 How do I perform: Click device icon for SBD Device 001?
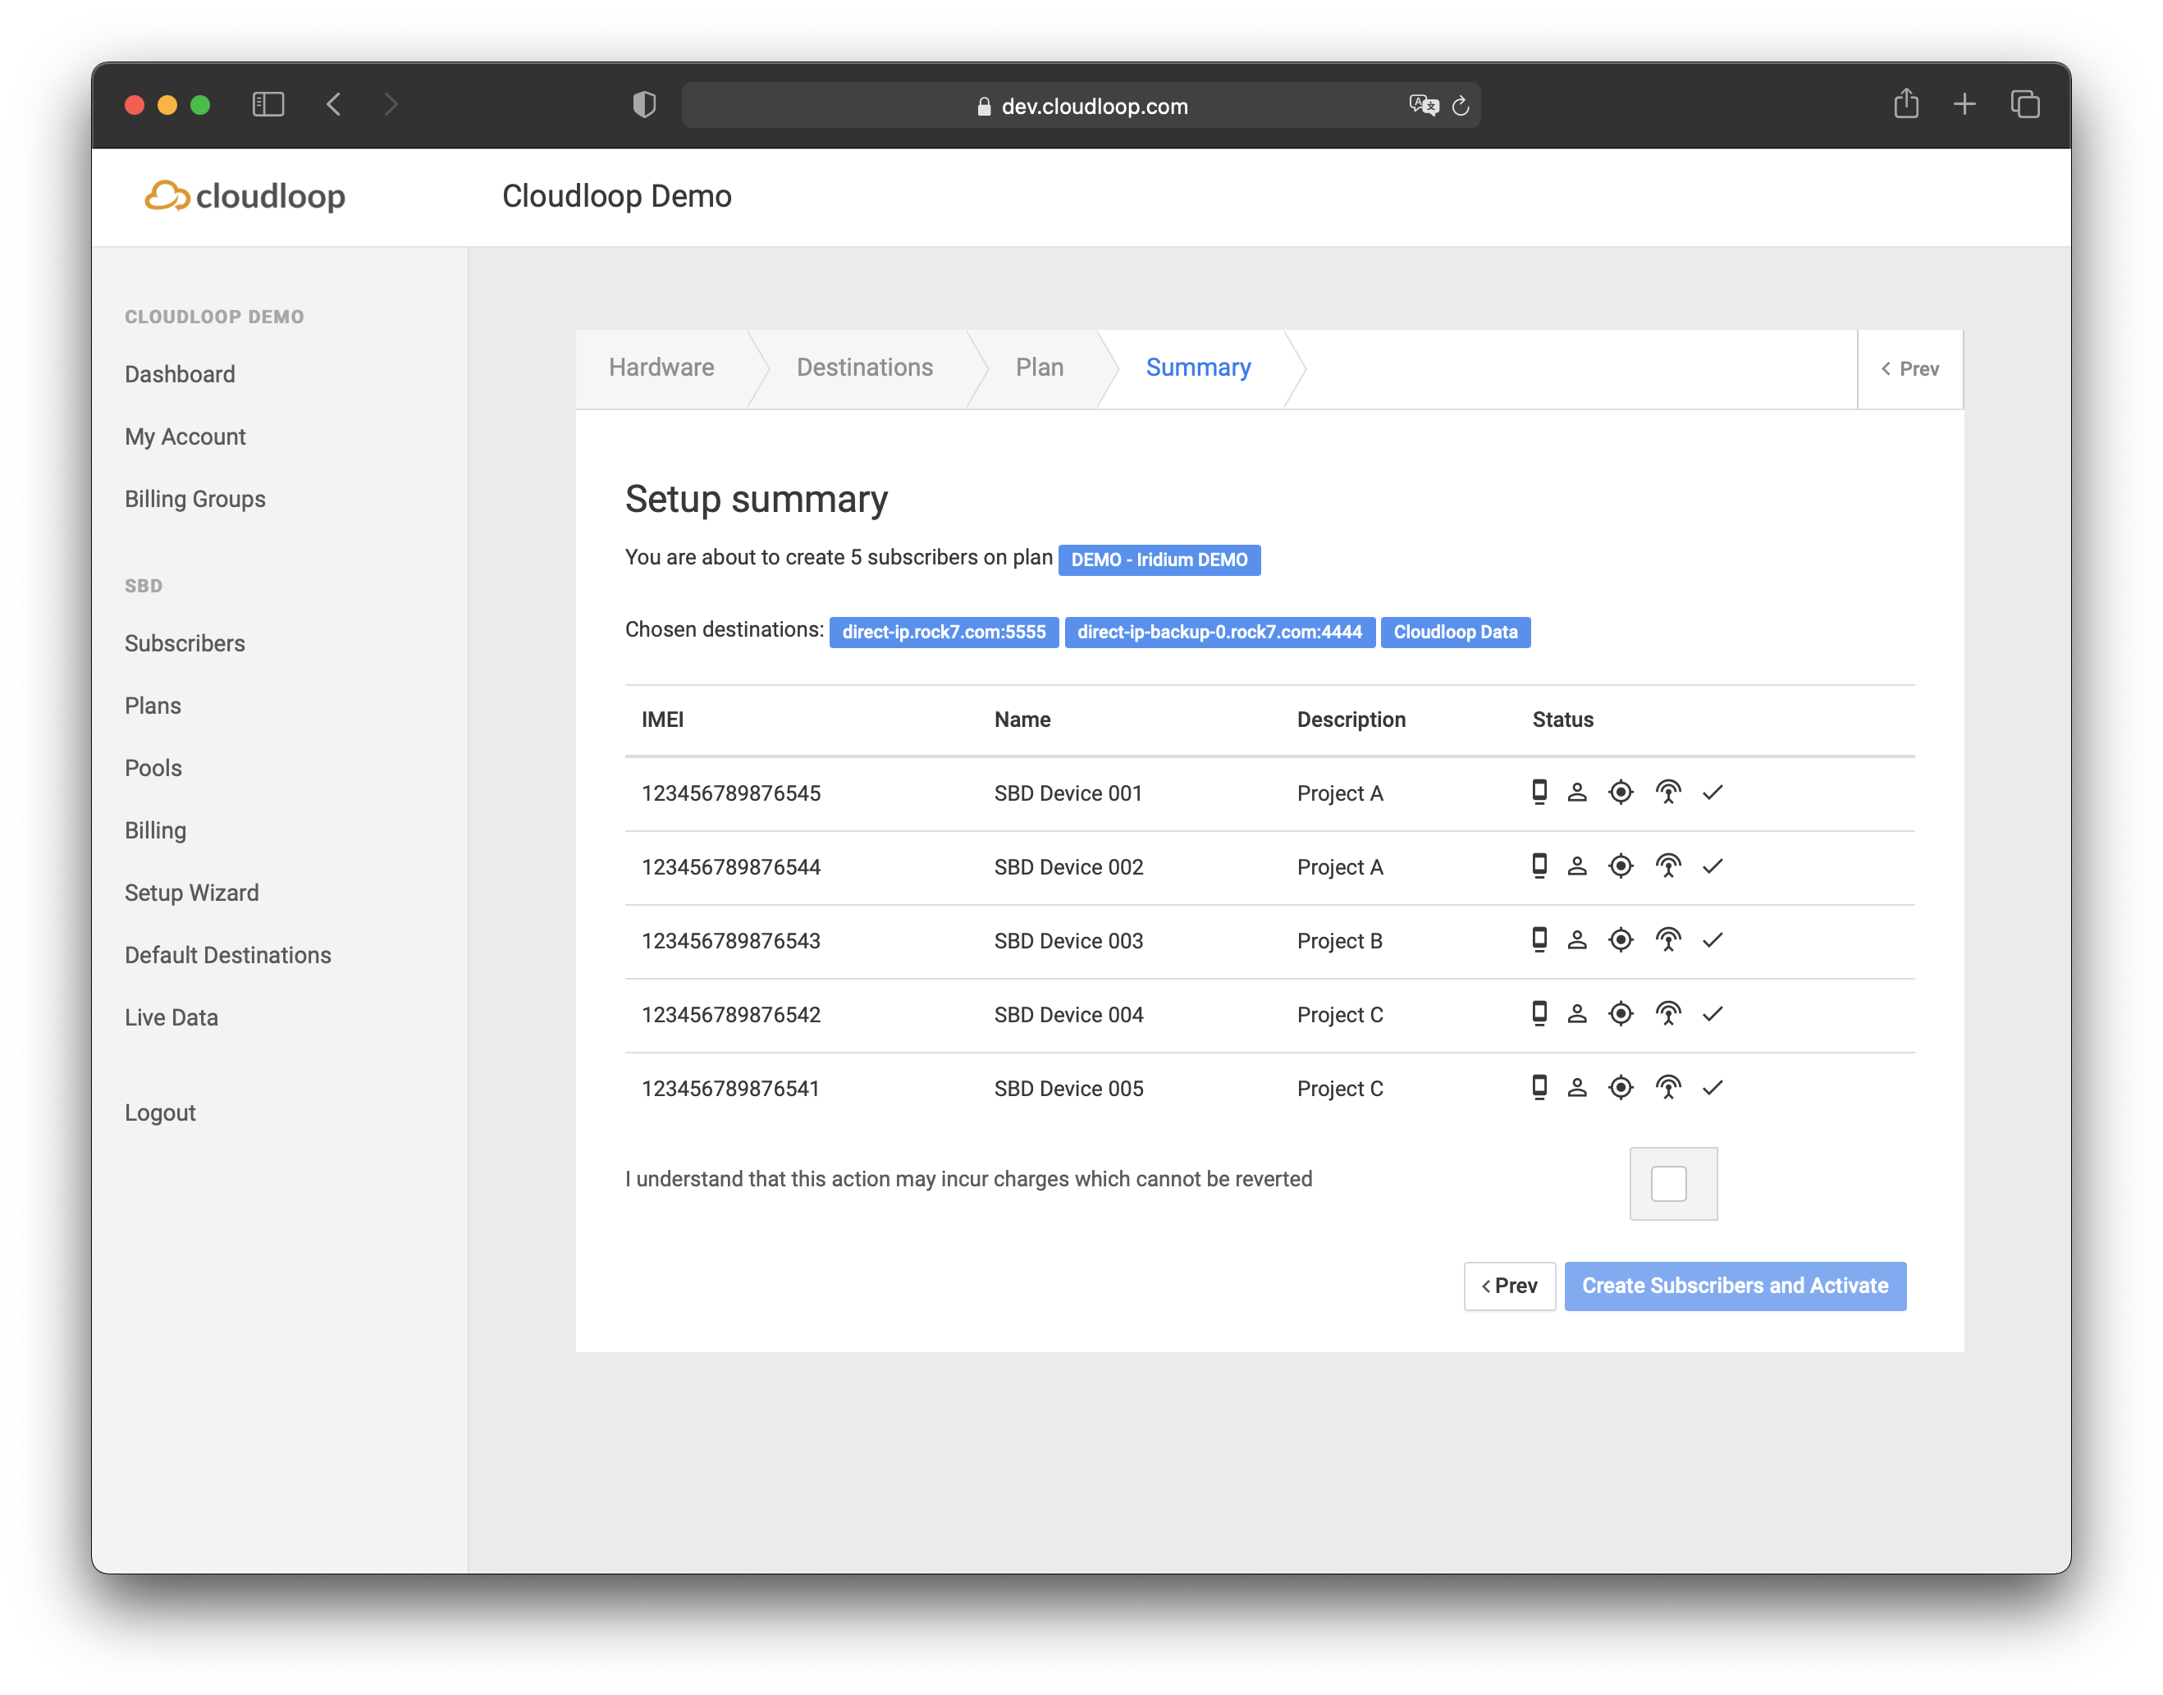pos(1539,792)
